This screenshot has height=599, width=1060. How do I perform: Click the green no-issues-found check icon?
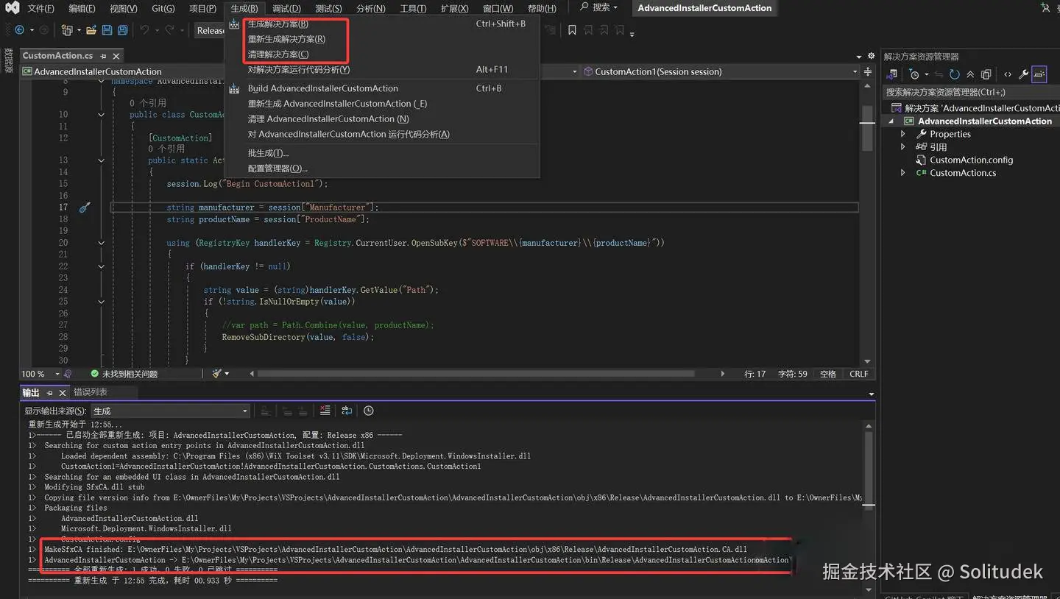[x=94, y=374]
